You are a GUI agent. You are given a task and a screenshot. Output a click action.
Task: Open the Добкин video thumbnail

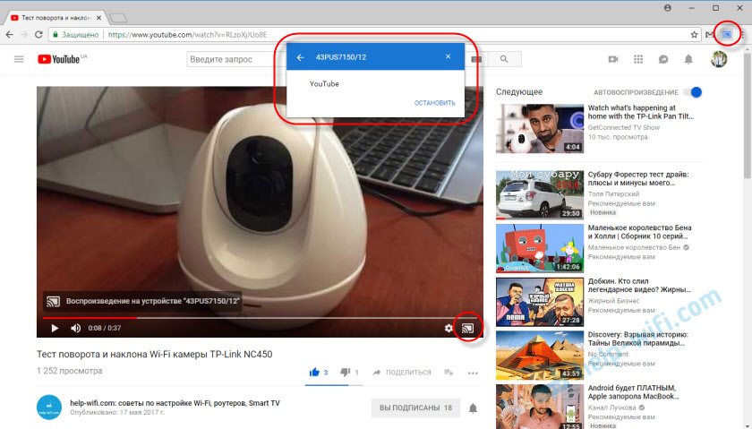[x=540, y=302]
